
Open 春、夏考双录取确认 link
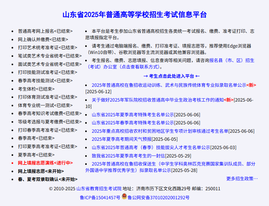(38, 180)
